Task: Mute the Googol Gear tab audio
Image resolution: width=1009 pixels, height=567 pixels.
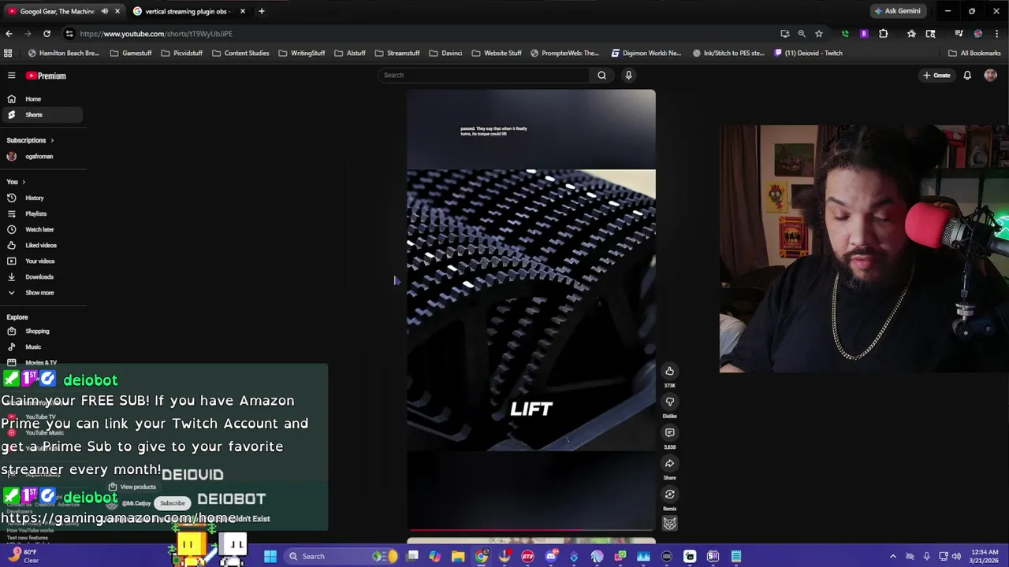Action: [x=105, y=11]
